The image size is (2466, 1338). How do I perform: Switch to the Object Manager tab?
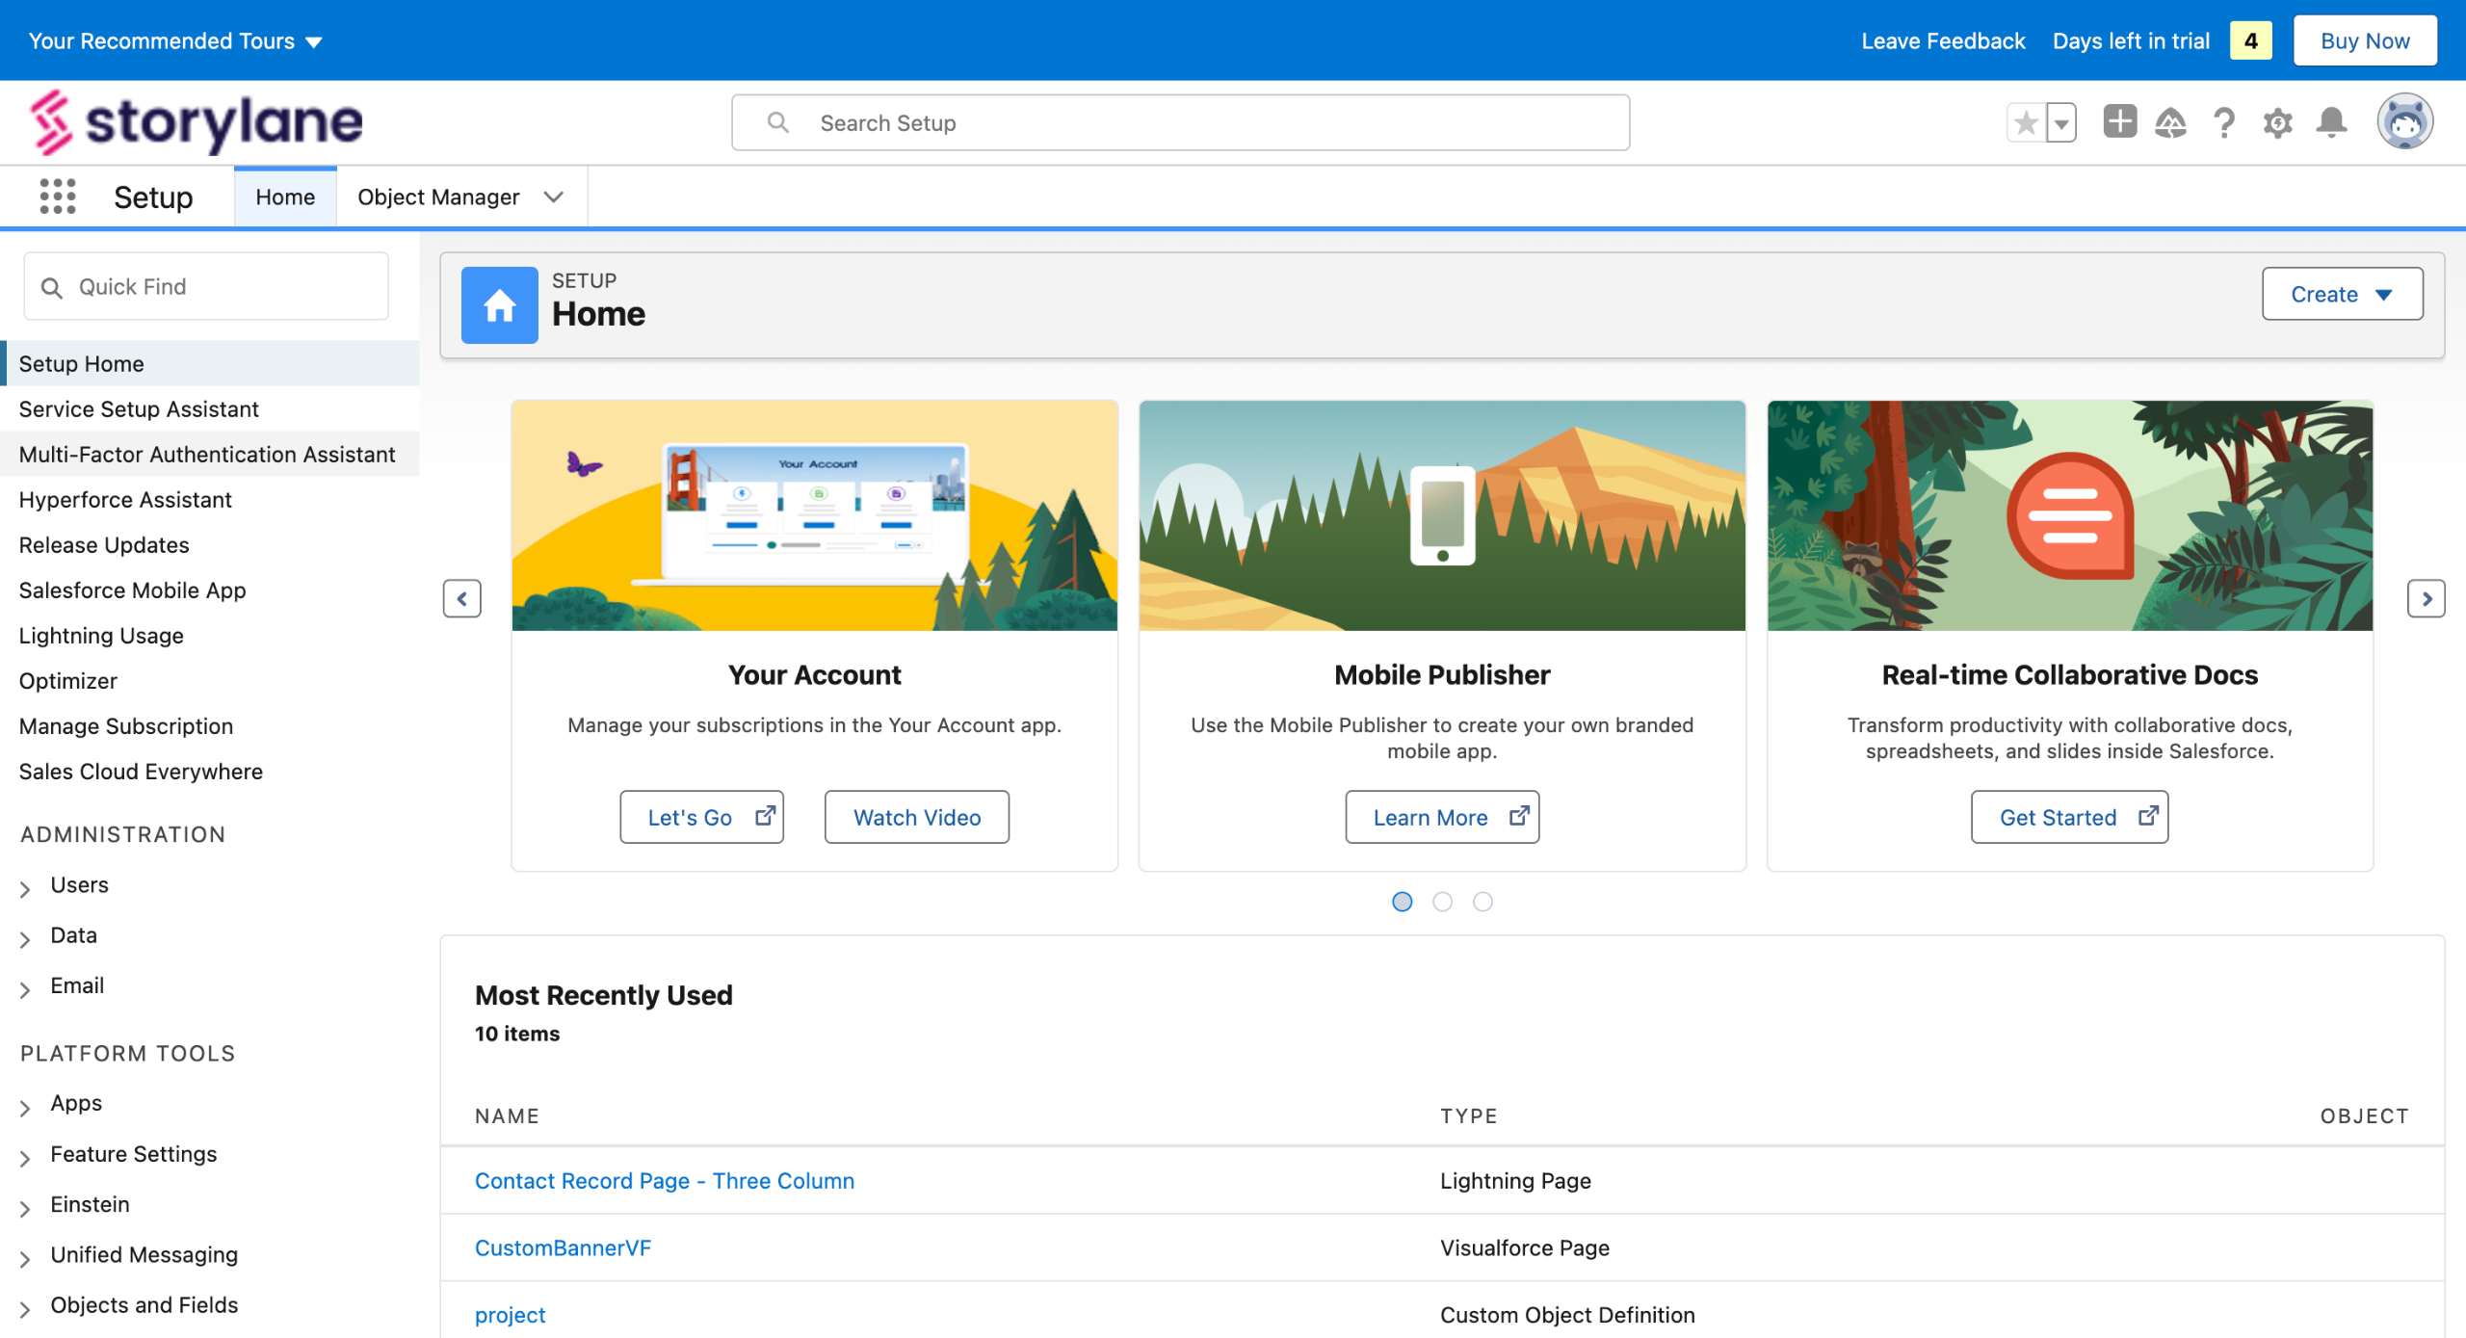[438, 197]
